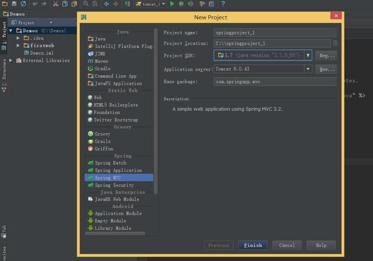Click the green Run button
373x261 pixels.
coord(172,4)
